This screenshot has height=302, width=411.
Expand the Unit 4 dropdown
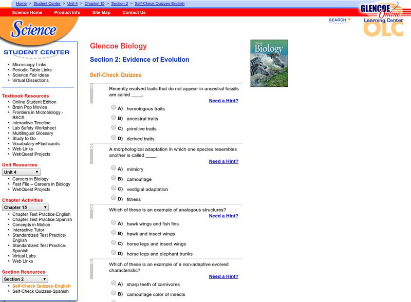click(x=21, y=172)
